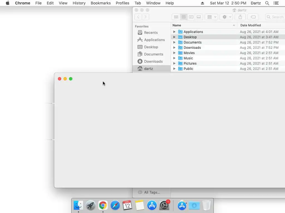
Task: Select the Pictures folder name
Action: (190, 64)
